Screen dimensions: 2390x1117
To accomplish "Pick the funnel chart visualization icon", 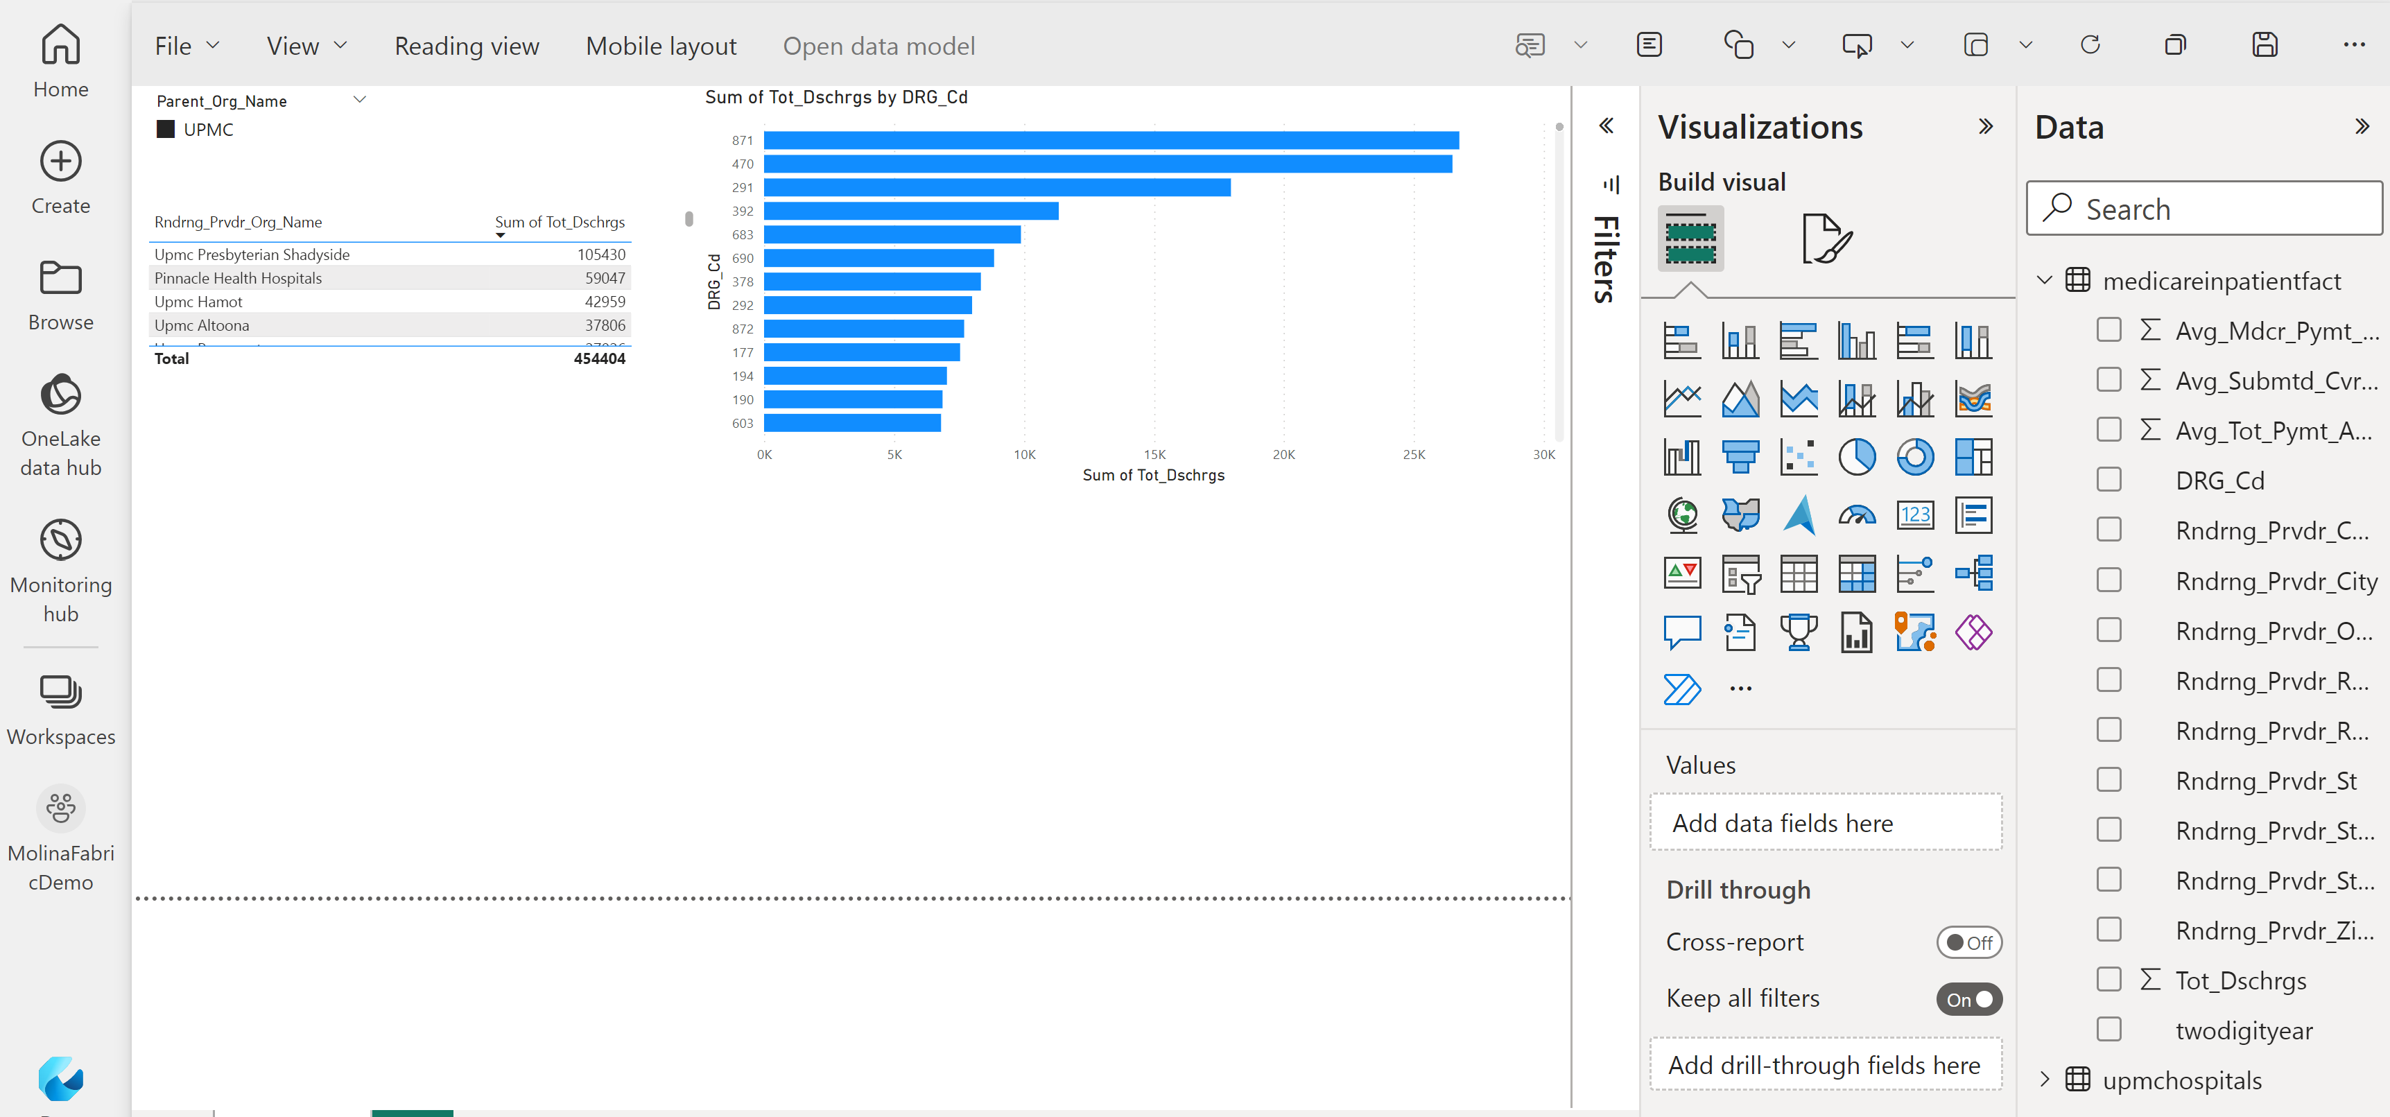I will 1740,458.
